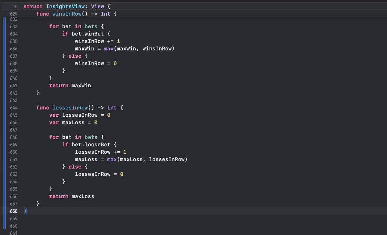Click 'maxLoss = max(maxLoss, lossesInRow)' statement

131,160
